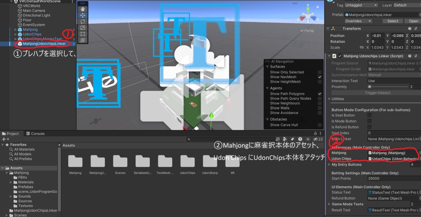Click the Favorites star save-search icon
421x217 pixels.
coord(308,139)
